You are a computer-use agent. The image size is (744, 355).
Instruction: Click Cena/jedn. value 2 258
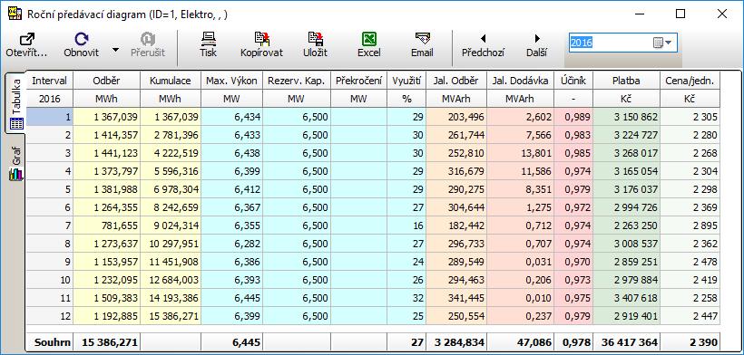[690, 298]
